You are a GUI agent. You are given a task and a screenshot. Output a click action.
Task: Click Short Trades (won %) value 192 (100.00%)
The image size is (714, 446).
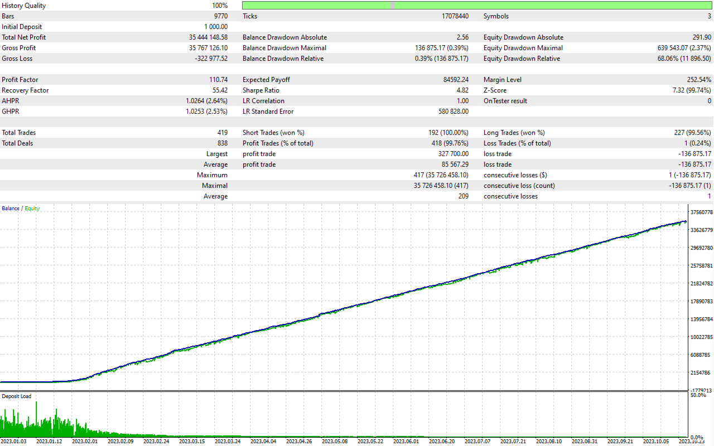coord(448,133)
